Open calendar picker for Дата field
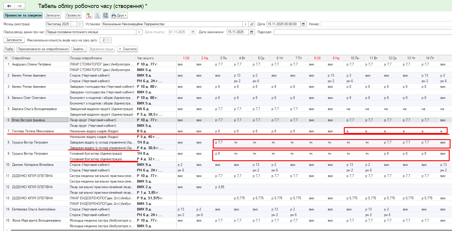This screenshot has width=452, height=231. click(x=303, y=24)
